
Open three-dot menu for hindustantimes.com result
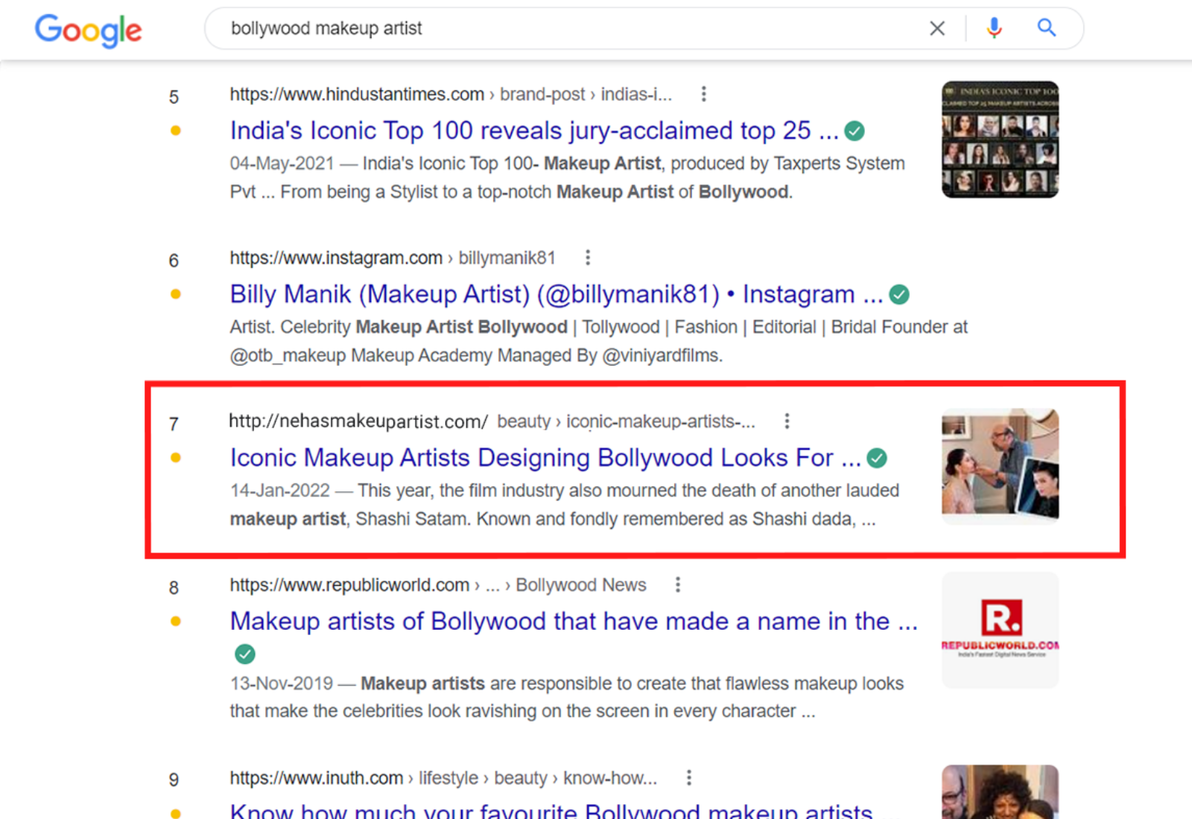703,94
